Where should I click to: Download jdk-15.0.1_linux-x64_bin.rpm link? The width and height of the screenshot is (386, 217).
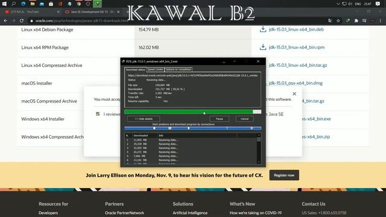pyautogui.click(x=297, y=47)
